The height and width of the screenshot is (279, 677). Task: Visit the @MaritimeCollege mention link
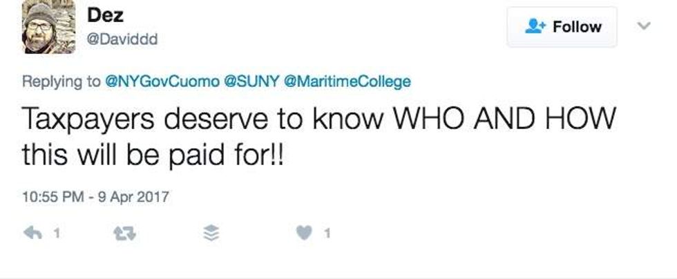347,81
